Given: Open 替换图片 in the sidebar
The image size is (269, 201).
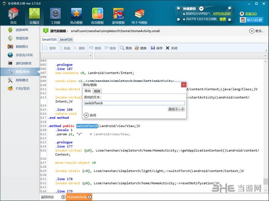Looking at the screenshot, I should (20, 47).
